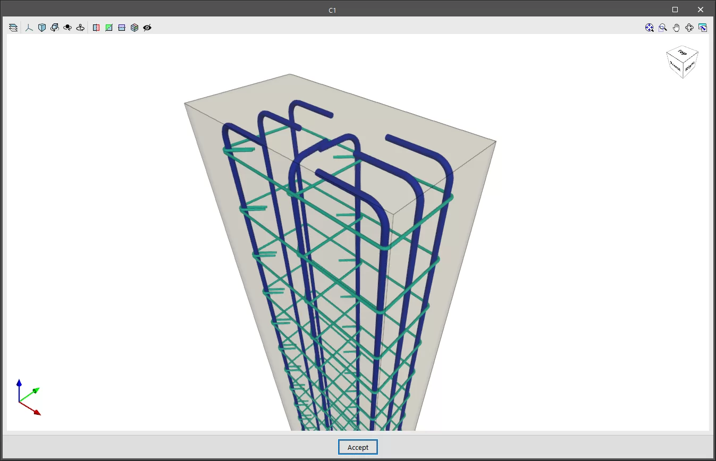Toggle the purple horizontal section plane icon
Viewport: 716px width, 461px height.
tap(122, 28)
